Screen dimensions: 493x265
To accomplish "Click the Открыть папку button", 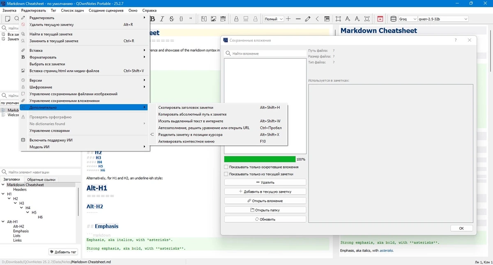I will click(265, 210).
